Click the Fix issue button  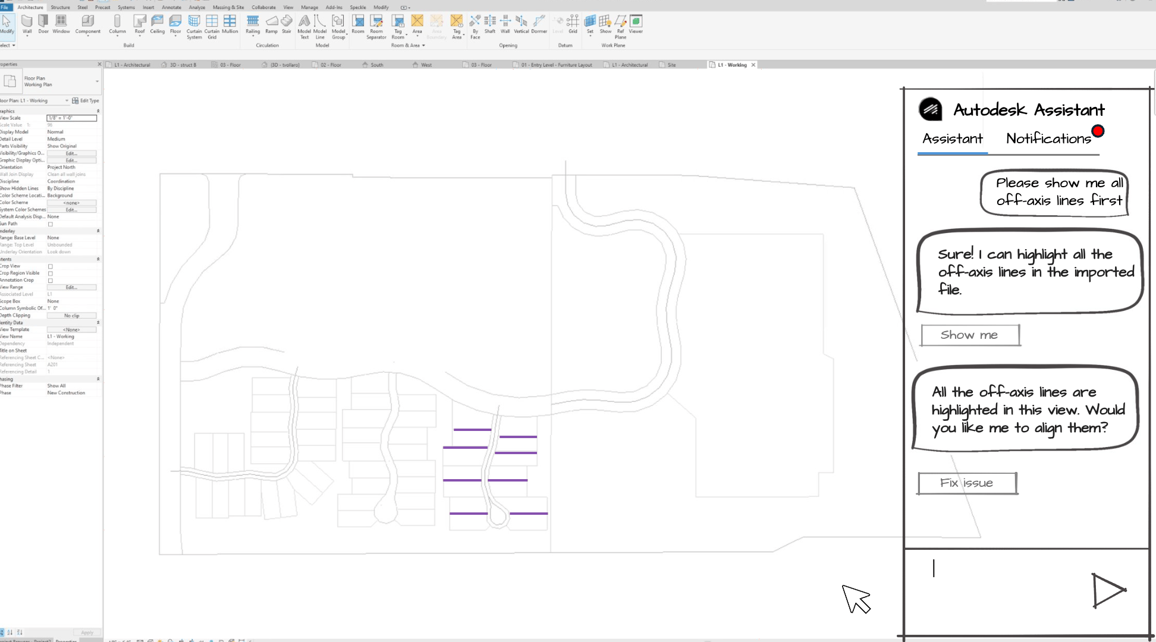click(x=967, y=483)
